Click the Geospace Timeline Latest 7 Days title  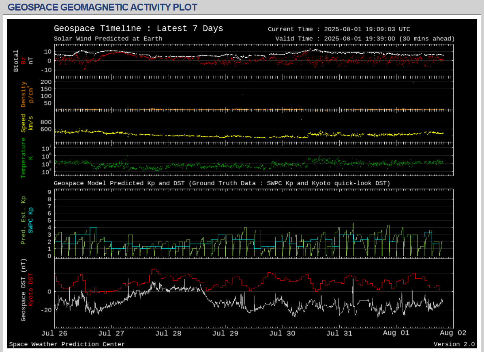point(138,29)
